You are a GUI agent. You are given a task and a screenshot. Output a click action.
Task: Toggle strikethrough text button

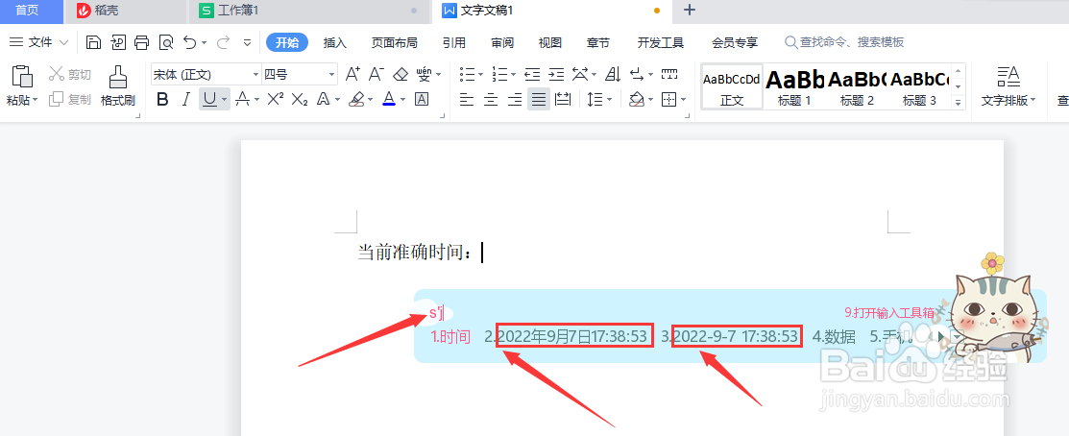coord(242,100)
